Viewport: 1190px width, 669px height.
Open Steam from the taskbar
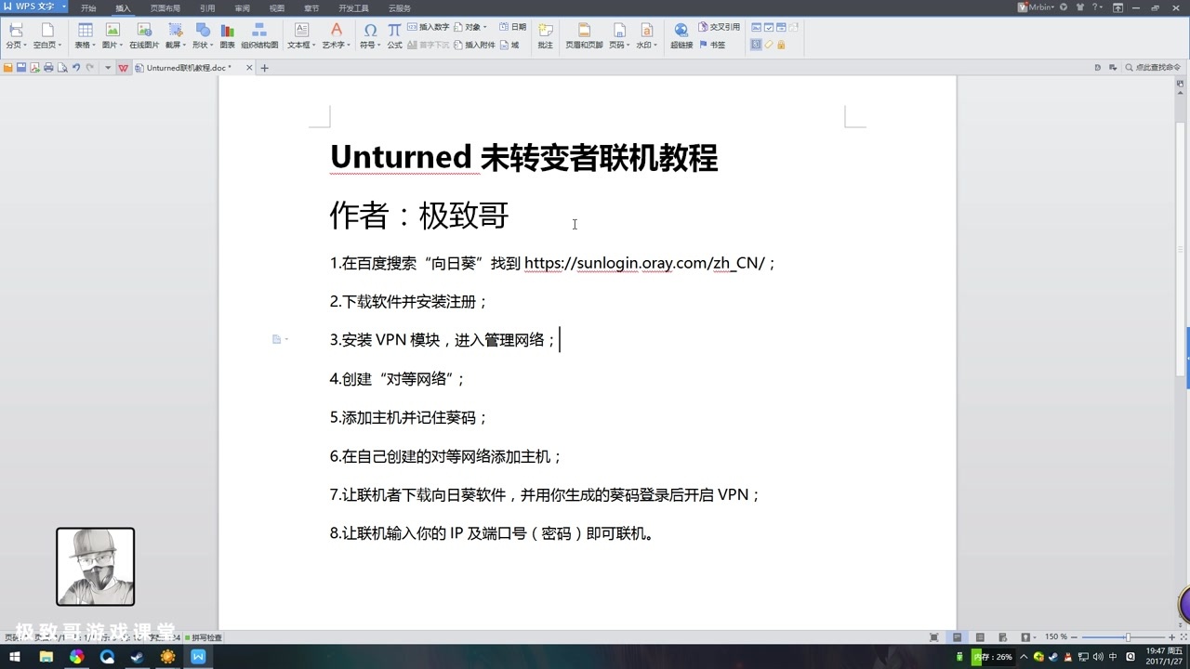pyautogui.click(x=137, y=657)
